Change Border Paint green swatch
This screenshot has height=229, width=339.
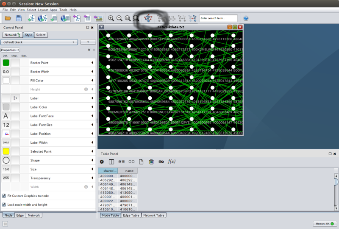click(x=6, y=63)
